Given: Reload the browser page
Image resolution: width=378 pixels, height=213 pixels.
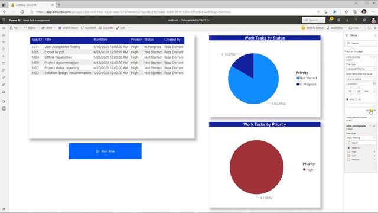Looking at the screenshot, I should click(x=22, y=12).
